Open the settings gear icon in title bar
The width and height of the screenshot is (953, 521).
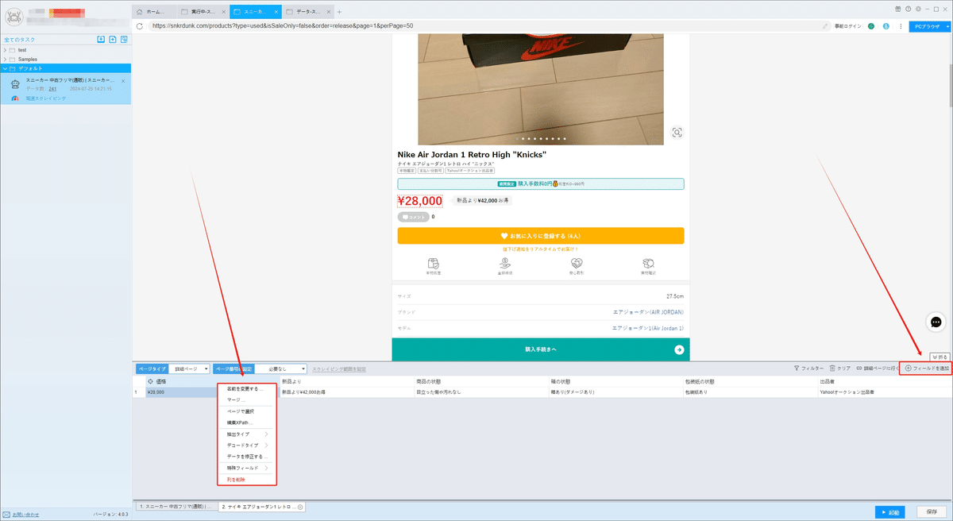click(x=918, y=8)
